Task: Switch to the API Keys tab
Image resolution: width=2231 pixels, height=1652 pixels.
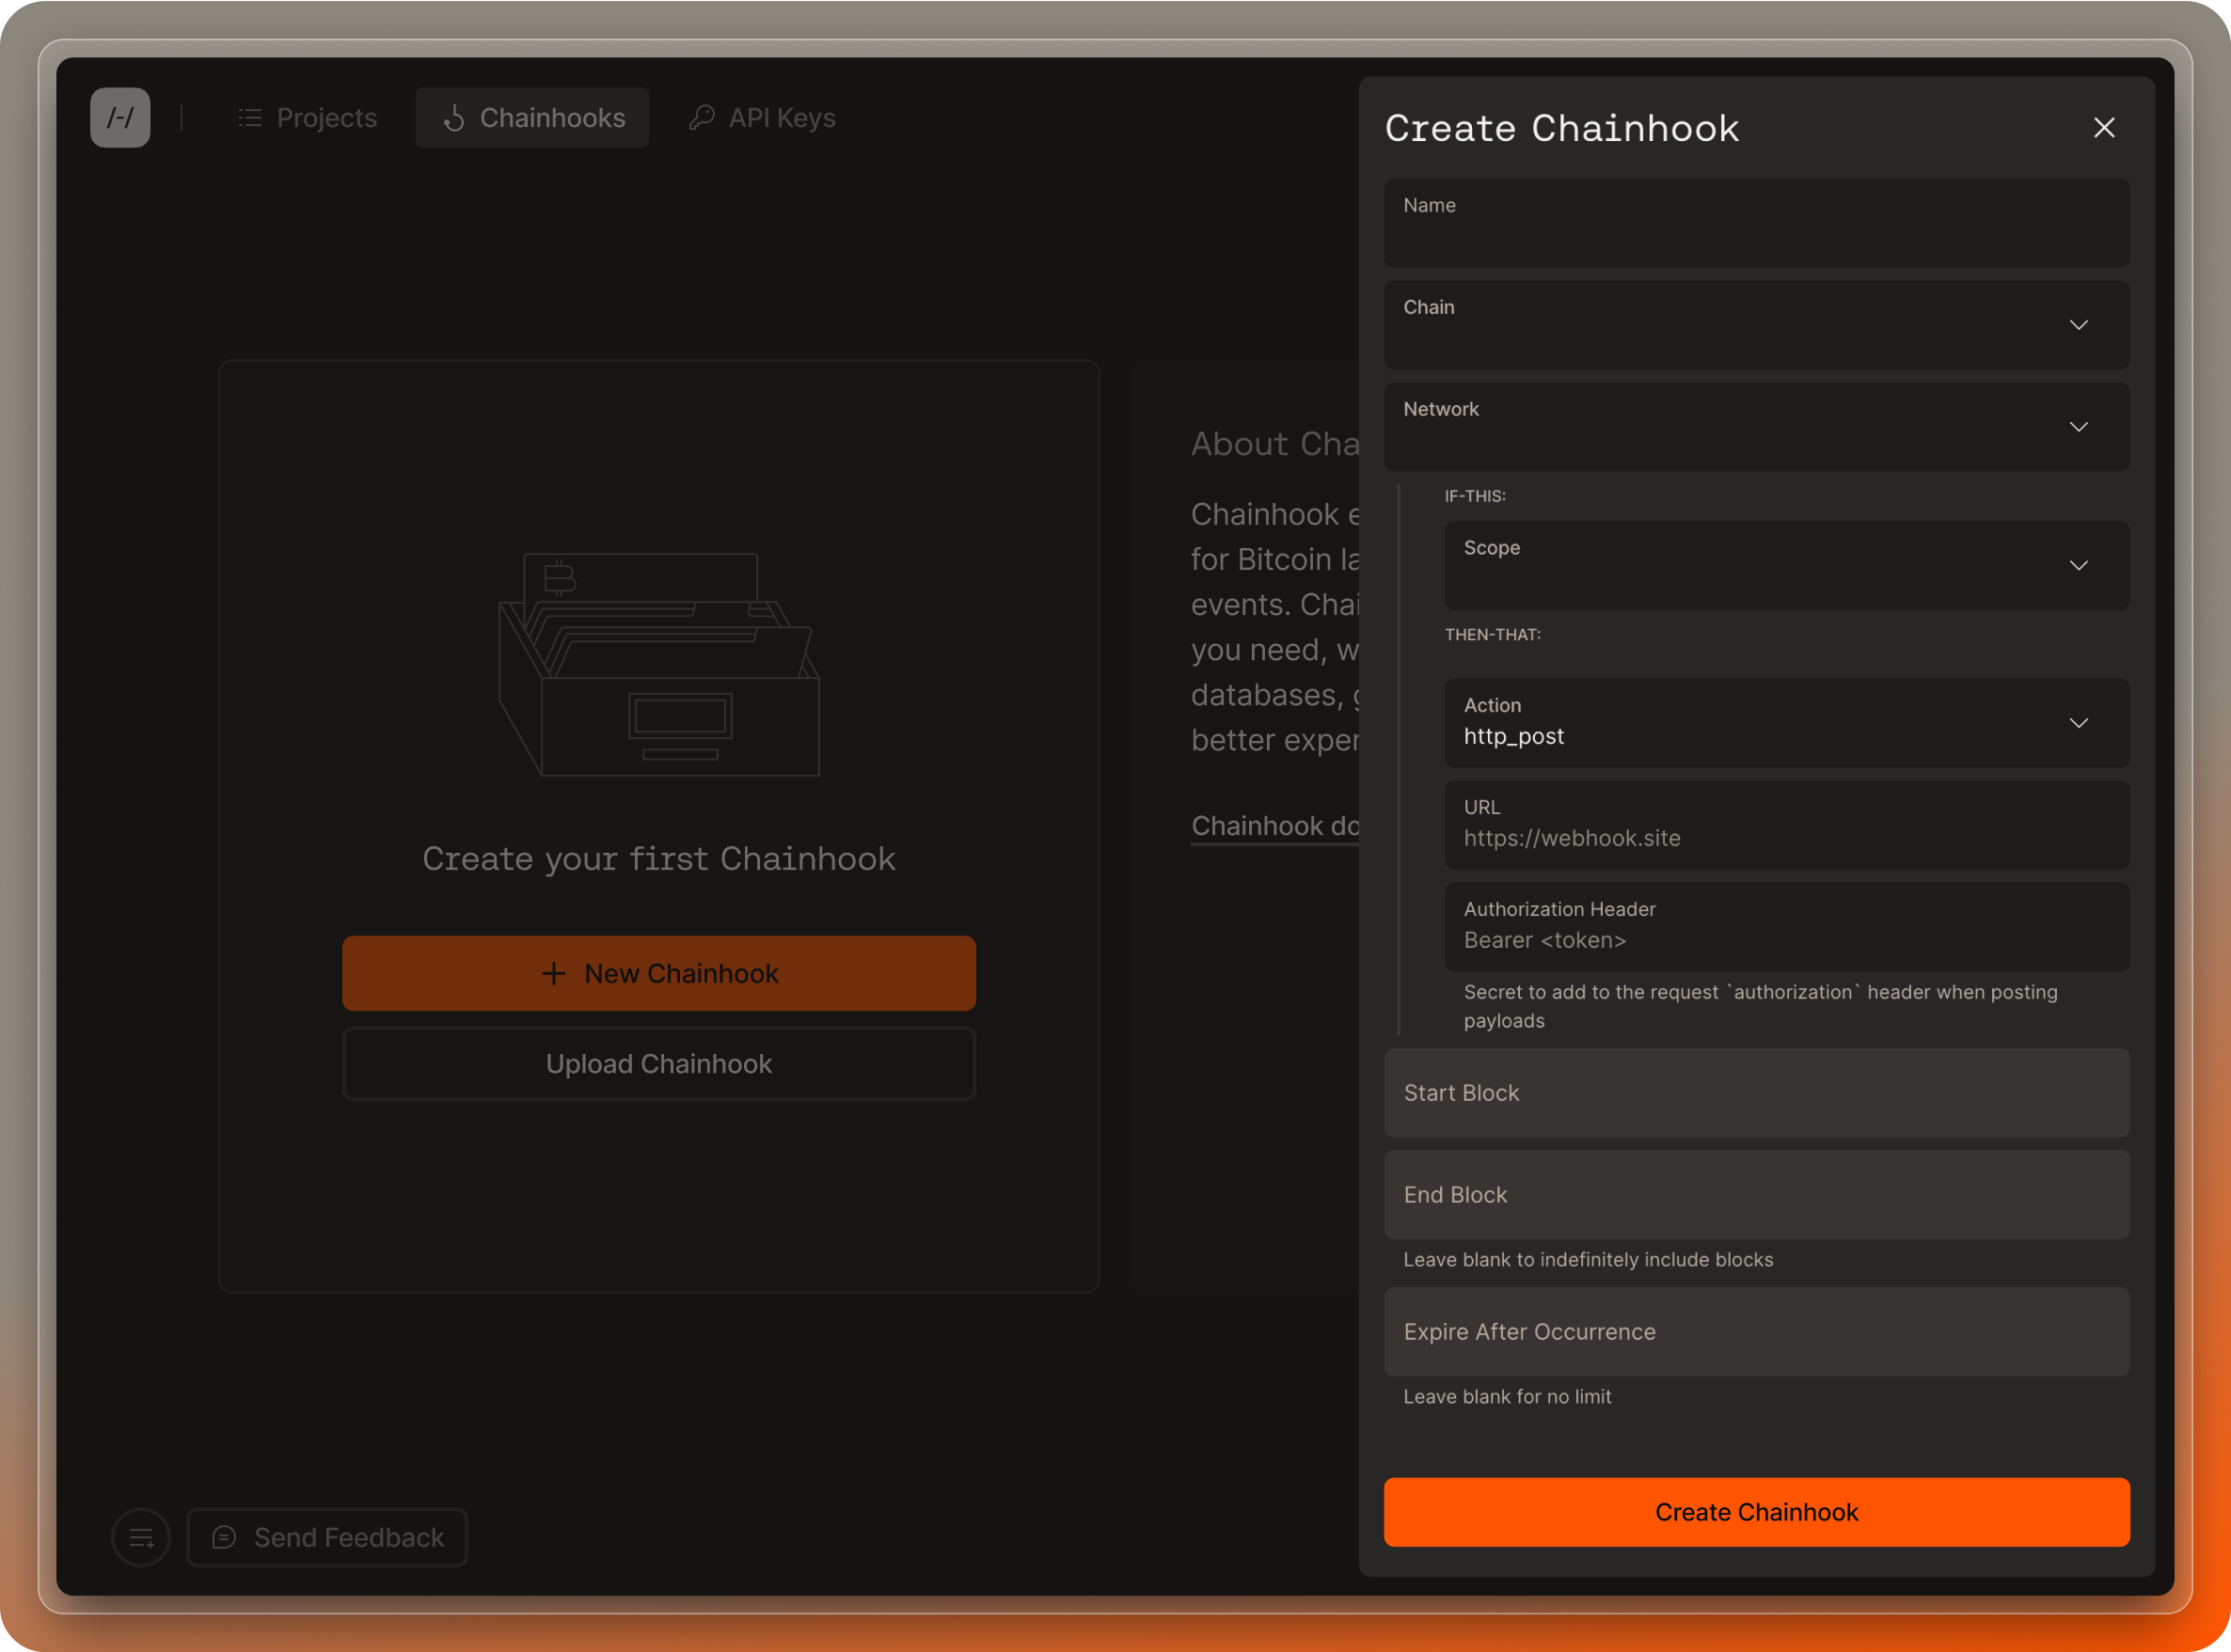Action: click(x=780, y=117)
